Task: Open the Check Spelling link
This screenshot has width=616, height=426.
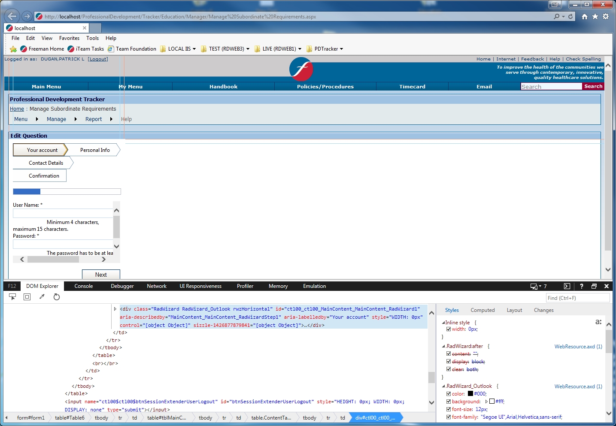Action: (x=583, y=59)
